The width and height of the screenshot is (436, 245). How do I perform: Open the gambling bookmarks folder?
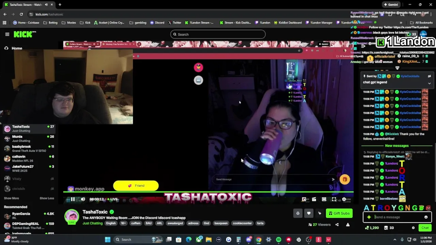tap(138, 23)
